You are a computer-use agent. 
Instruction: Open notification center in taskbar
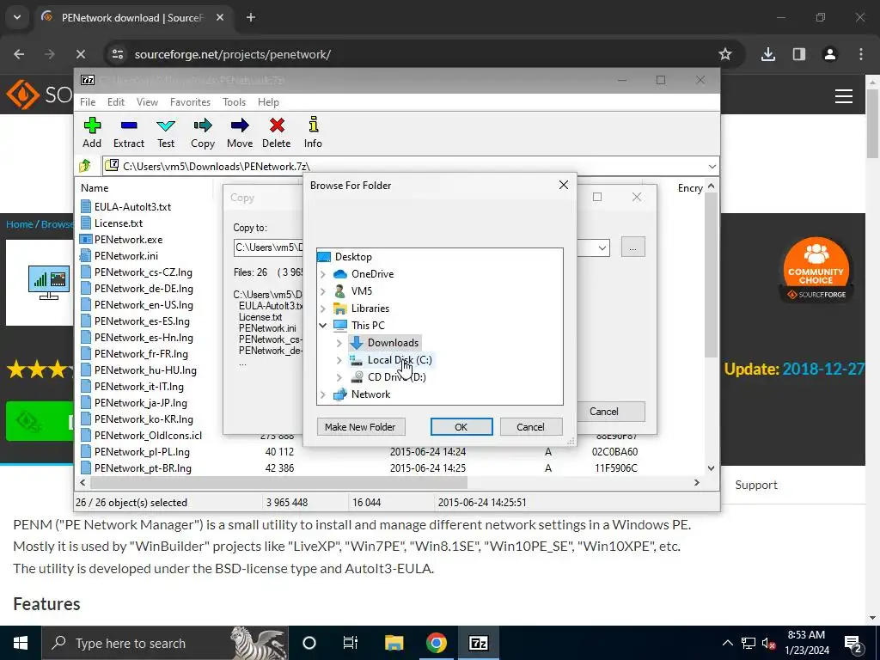(853, 643)
